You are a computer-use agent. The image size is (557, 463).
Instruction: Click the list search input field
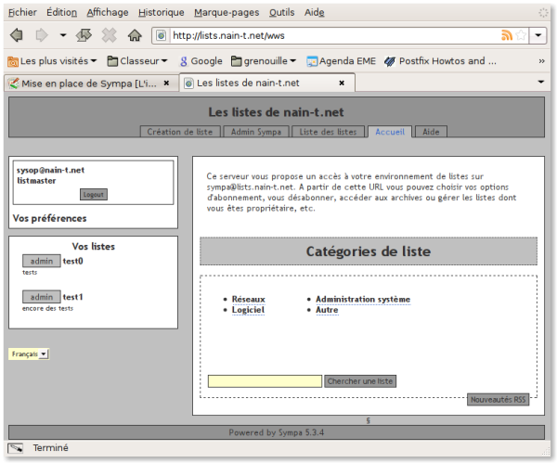(264, 381)
